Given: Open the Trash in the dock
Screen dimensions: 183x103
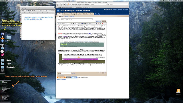Looking at the screenshot, I should (3, 71).
